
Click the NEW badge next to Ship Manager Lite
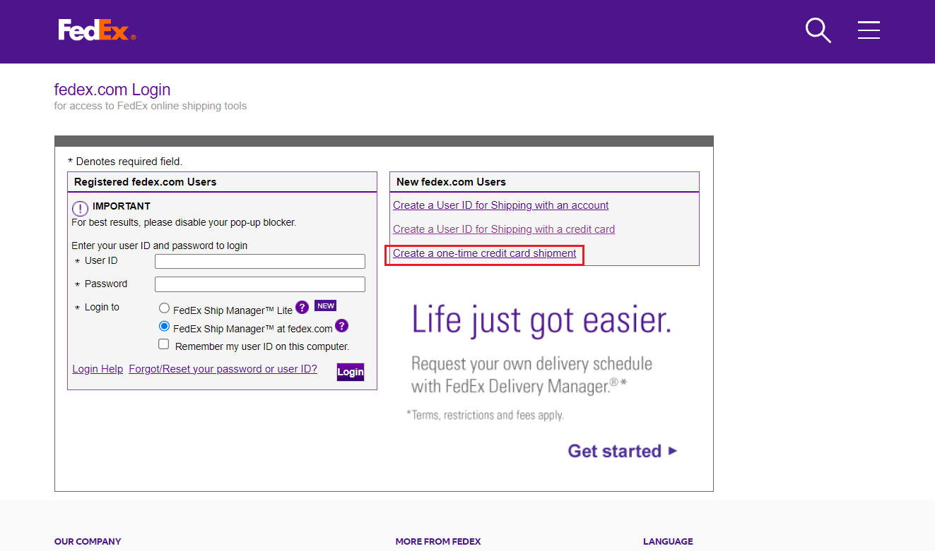pyautogui.click(x=325, y=305)
